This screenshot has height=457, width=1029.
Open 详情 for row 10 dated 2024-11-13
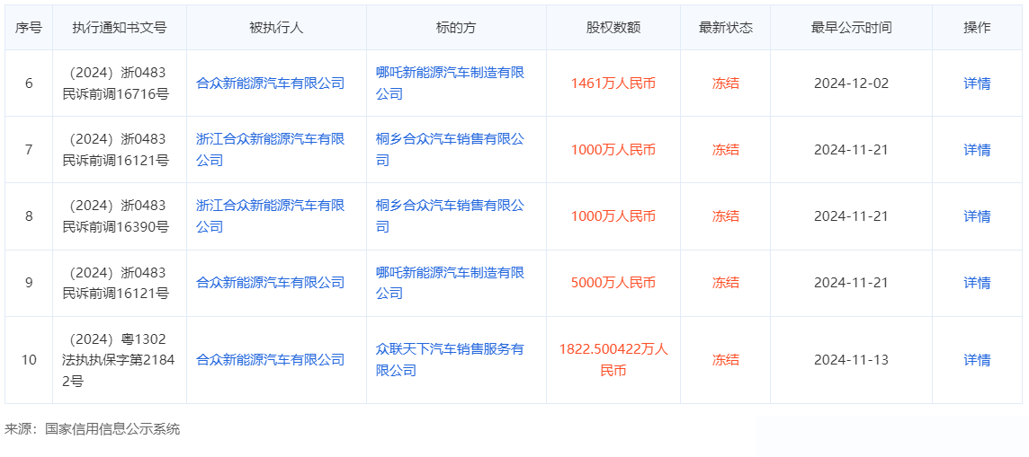point(977,360)
